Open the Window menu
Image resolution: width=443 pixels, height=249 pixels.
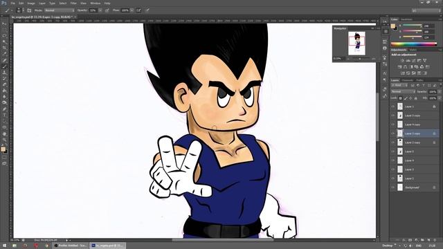[x=96, y=3]
